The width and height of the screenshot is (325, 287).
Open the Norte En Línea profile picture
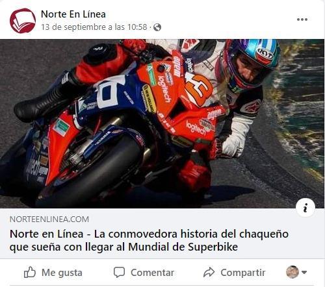coord(23,21)
